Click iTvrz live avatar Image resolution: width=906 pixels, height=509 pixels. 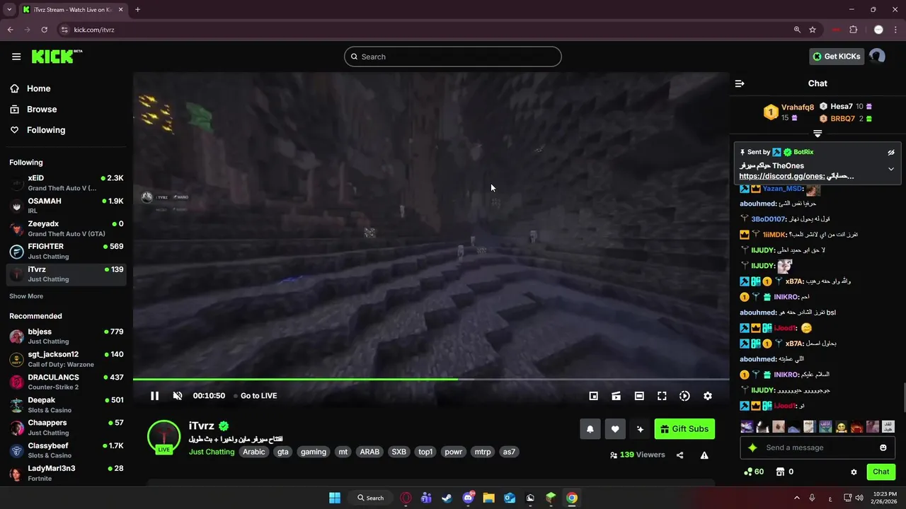pos(164,436)
